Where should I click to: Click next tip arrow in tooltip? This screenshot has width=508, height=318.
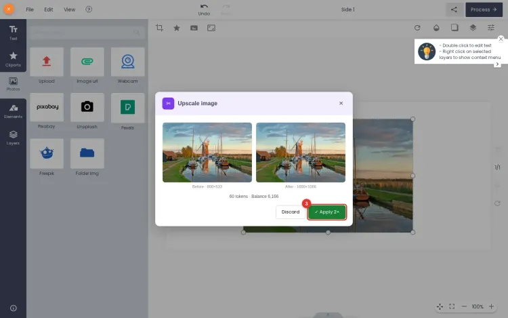497,64
